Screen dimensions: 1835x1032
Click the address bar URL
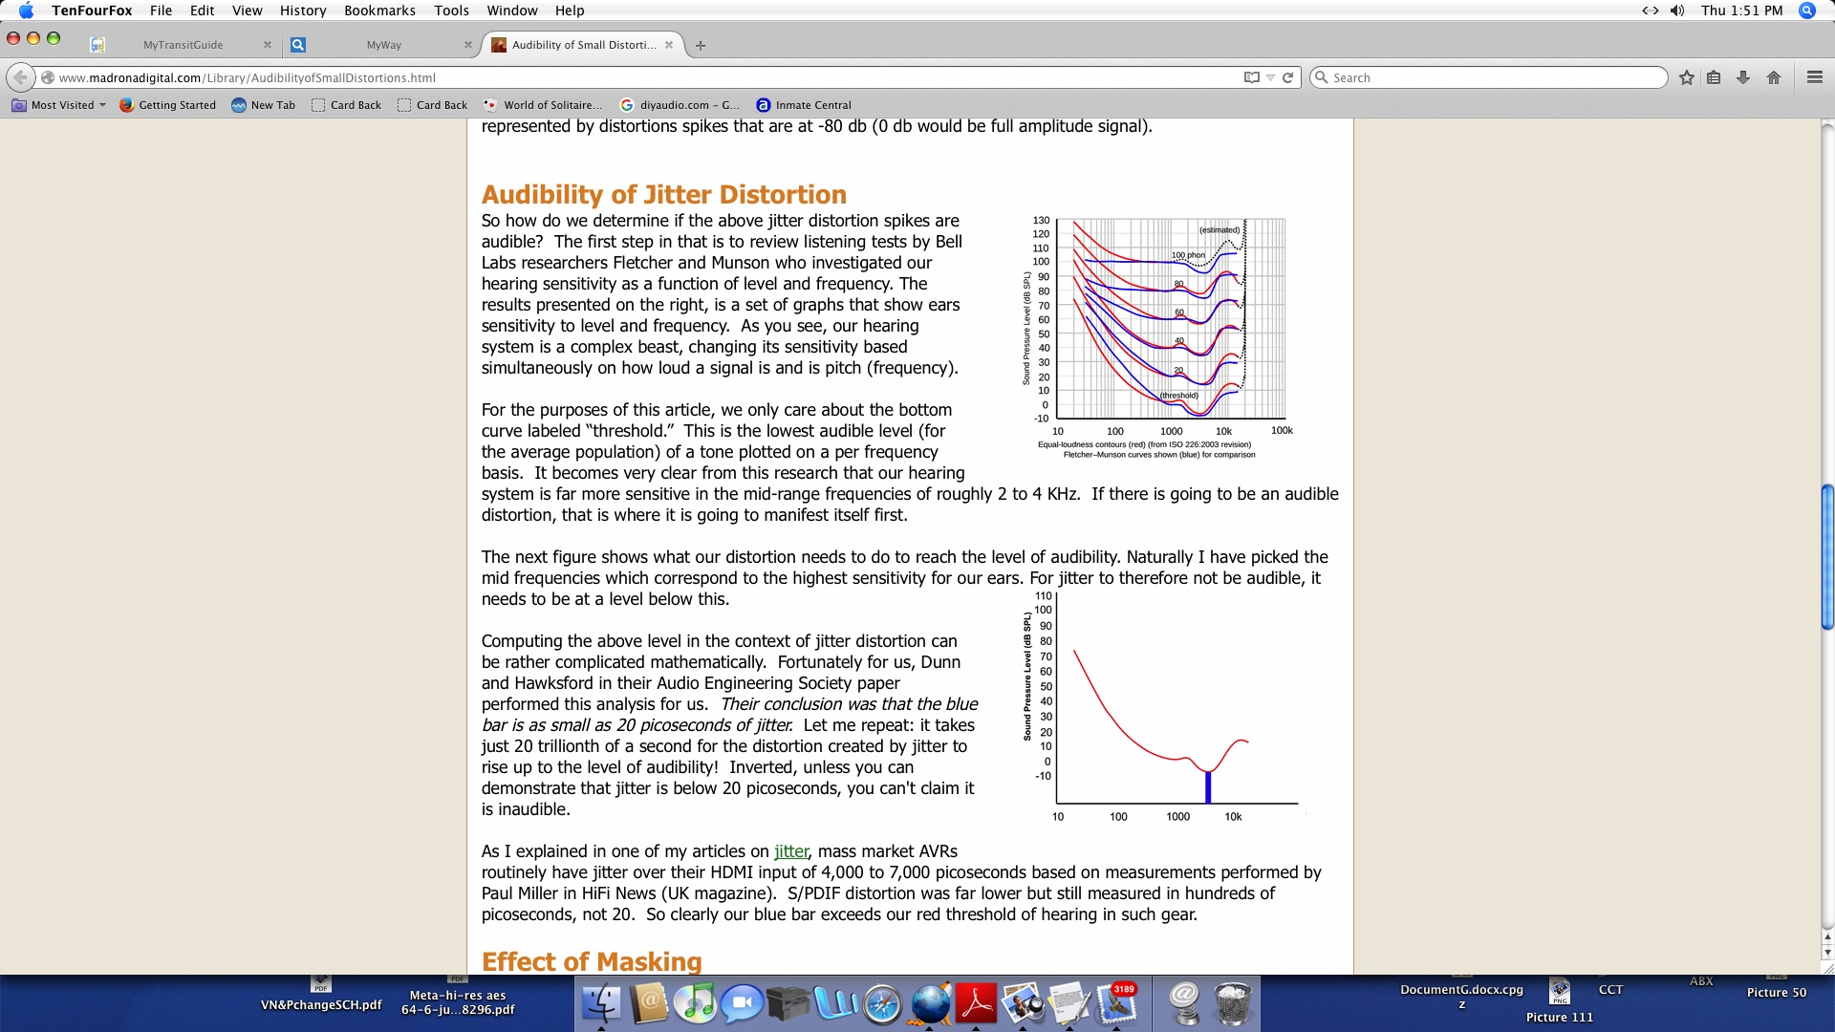[247, 77]
